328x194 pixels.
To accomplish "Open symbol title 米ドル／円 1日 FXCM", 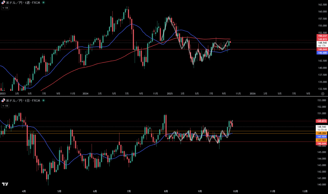I will click(x=23, y=100).
